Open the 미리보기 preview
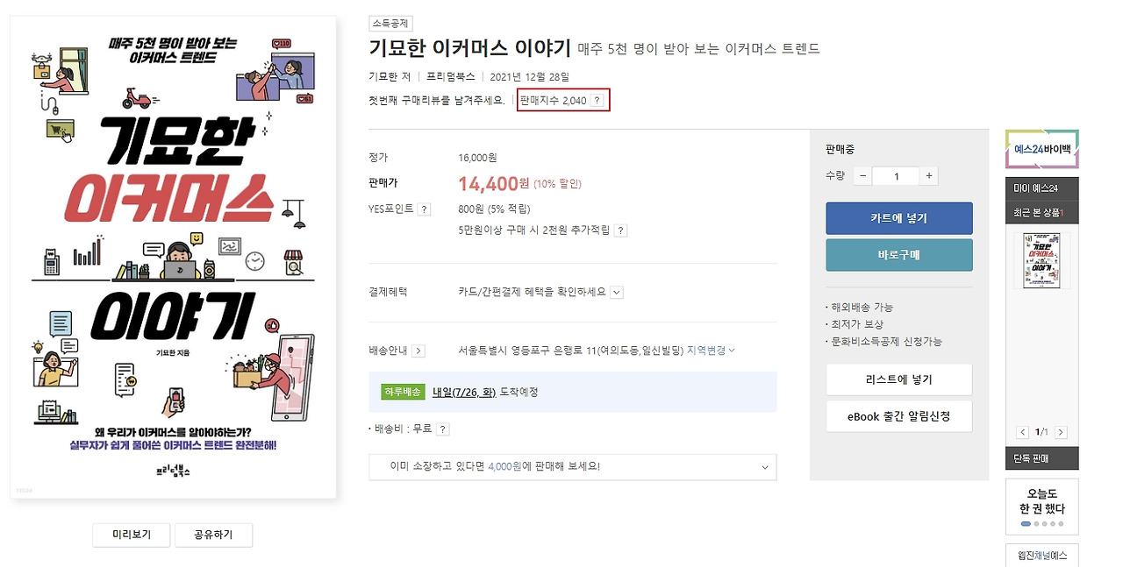The image size is (1123, 567). (x=131, y=535)
